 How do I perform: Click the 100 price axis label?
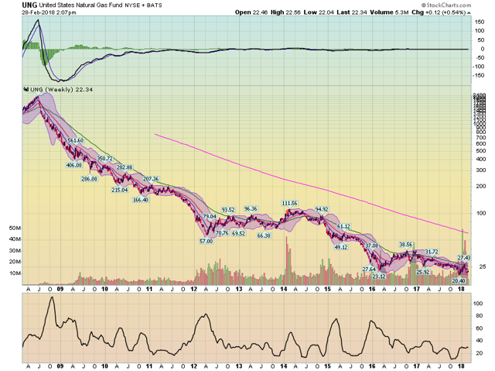click(481, 213)
